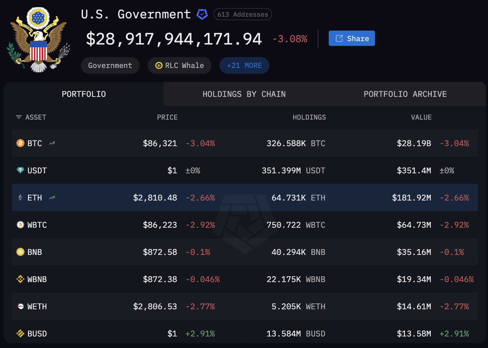Click the Government tag
The height and width of the screenshot is (348, 488).
pos(110,65)
